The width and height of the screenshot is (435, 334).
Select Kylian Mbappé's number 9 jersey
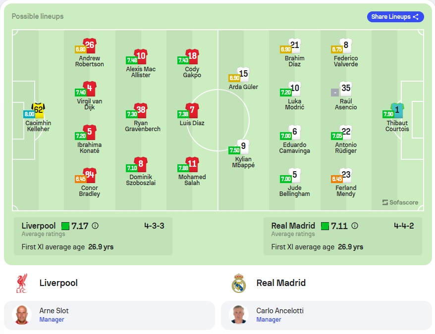[x=243, y=146]
